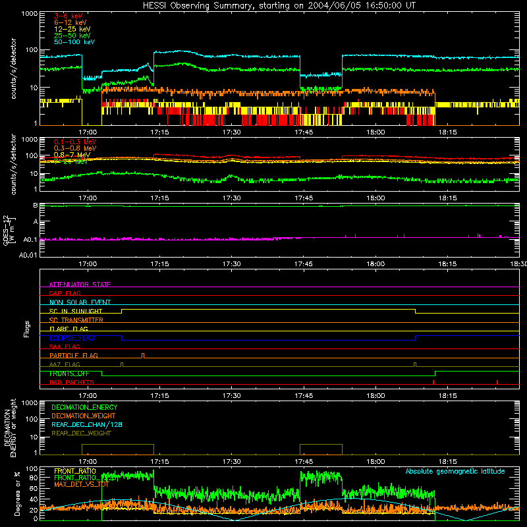Click the GAP_FLAG label
The width and height of the screenshot is (527, 527).
click(x=65, y=293)
